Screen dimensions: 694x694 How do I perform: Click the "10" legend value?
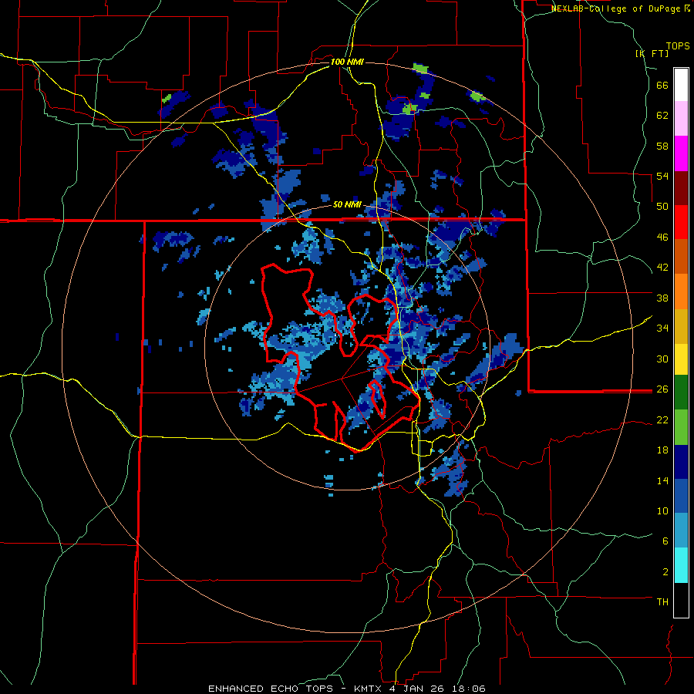pyautogui.click(x=662, y=510)
